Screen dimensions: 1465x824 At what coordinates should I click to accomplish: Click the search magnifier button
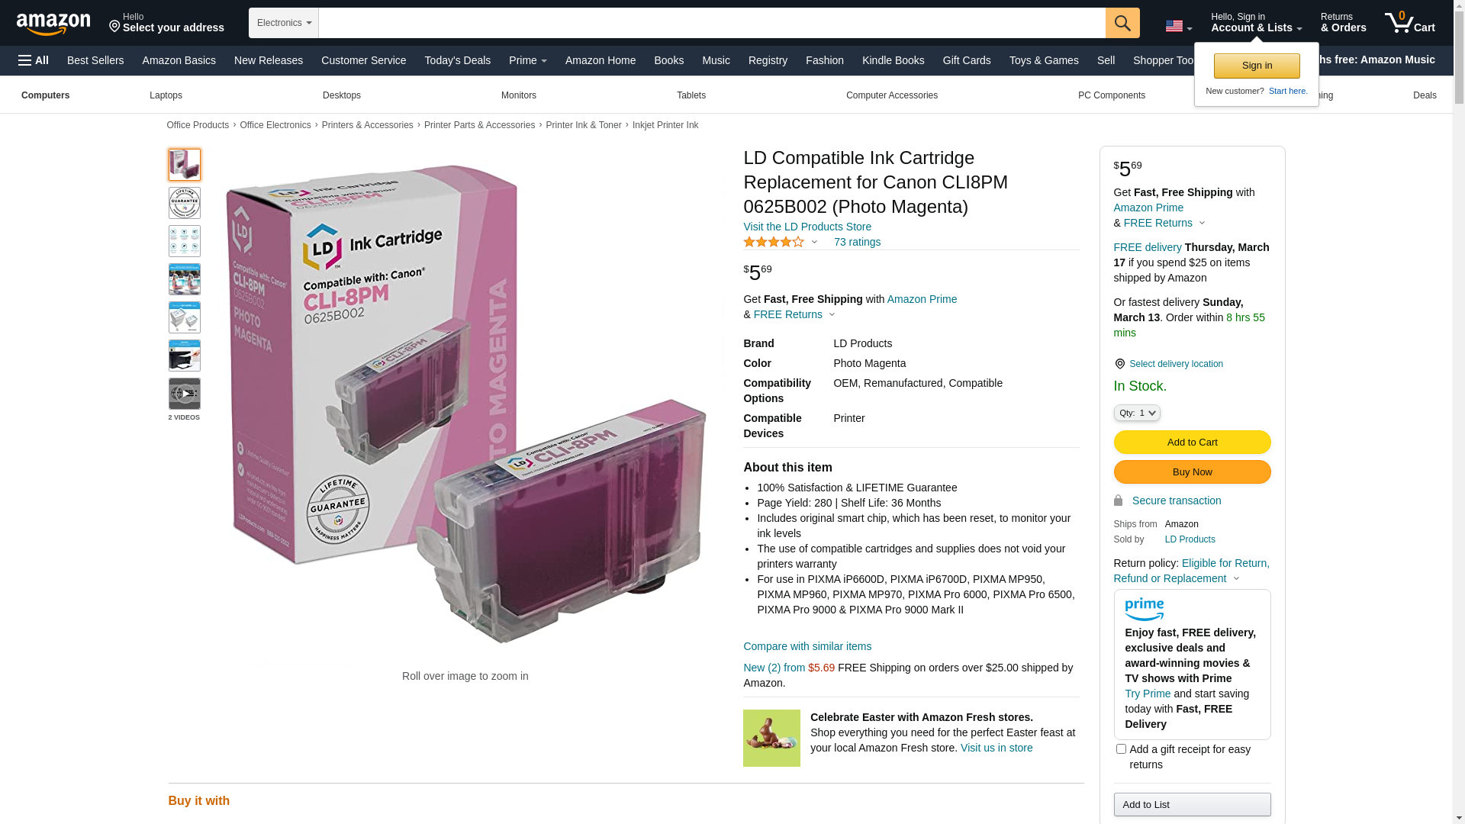pos(1122,23)
